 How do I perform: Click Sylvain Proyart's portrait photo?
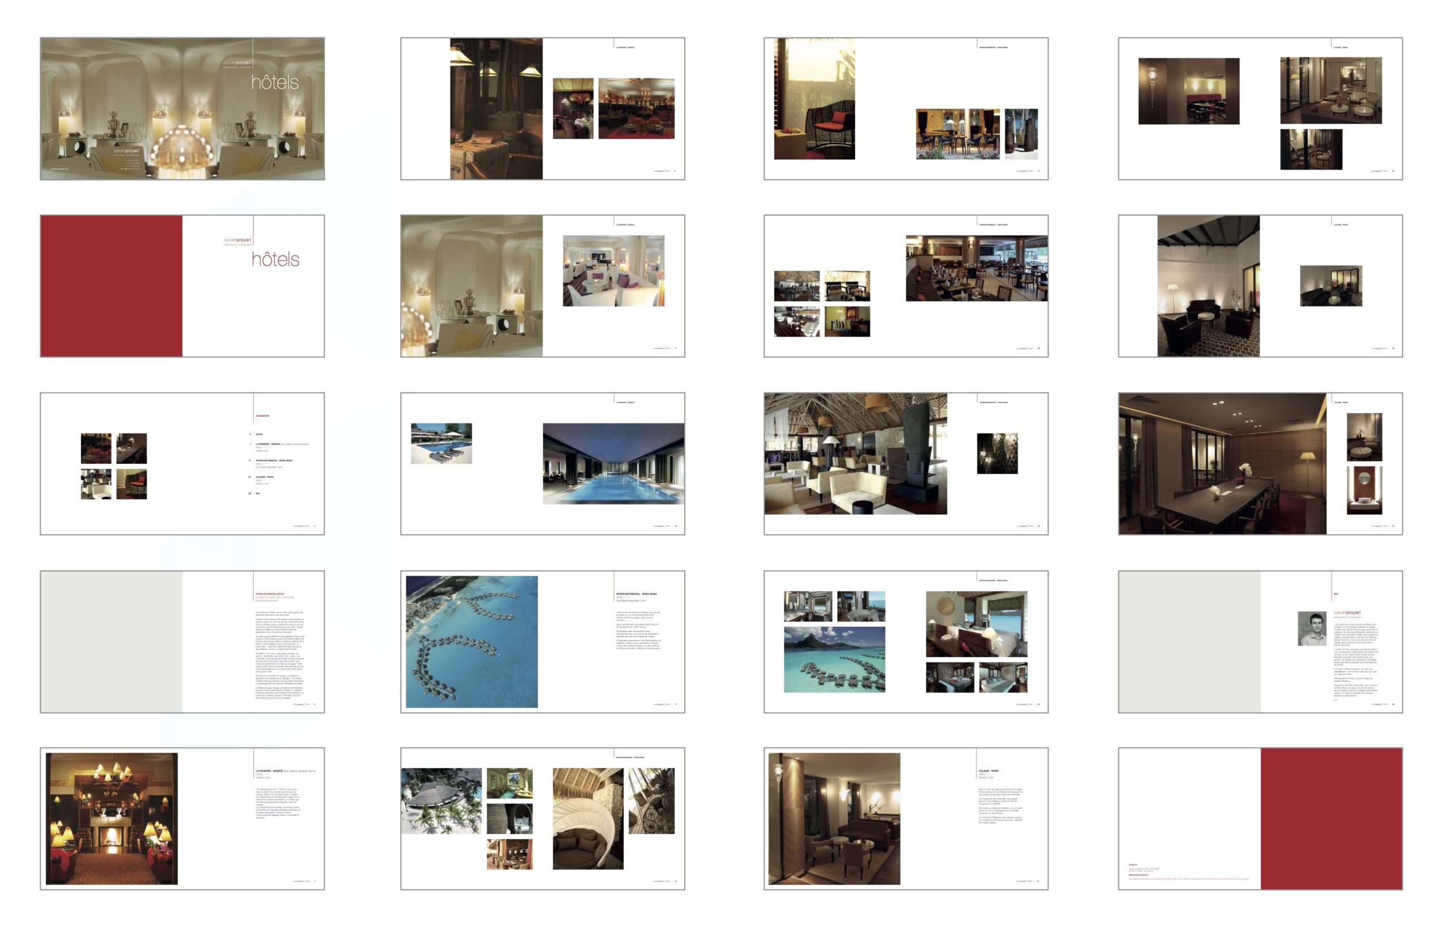coord(1311,629)
